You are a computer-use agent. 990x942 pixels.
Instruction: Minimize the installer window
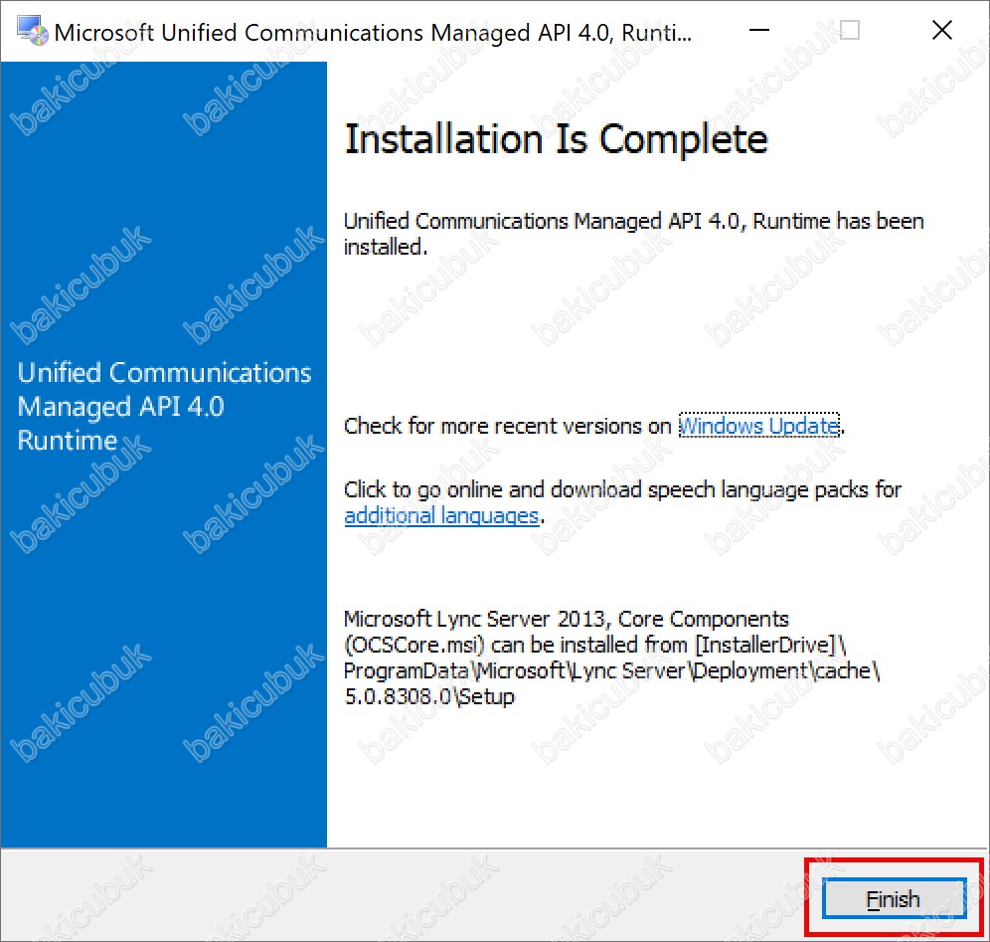coord(759,30)
